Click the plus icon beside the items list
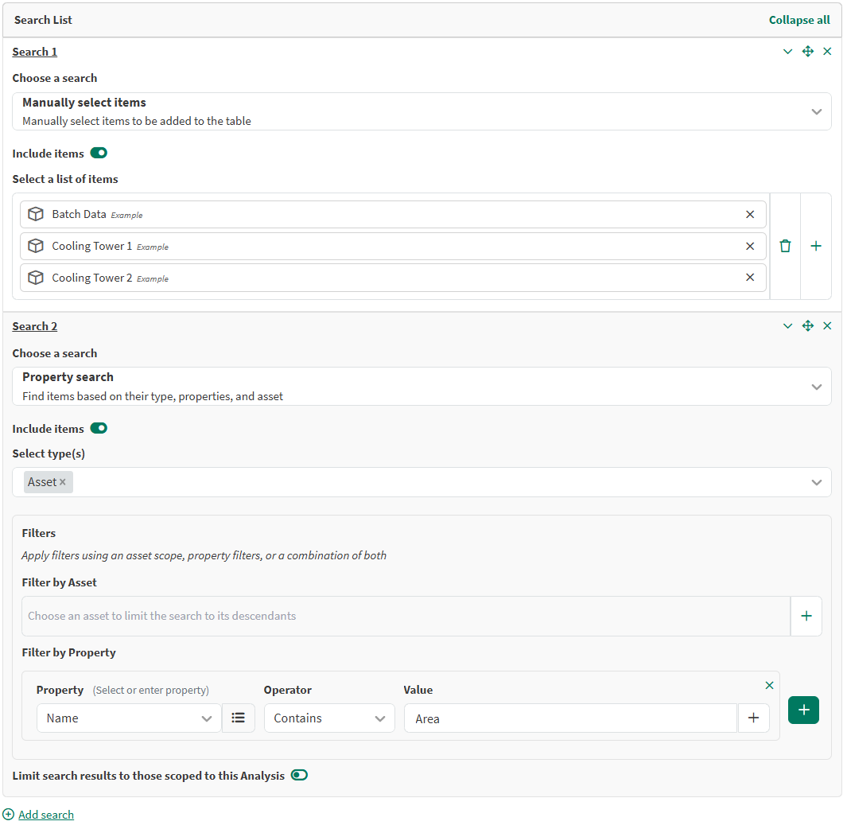Image resolution: width=847 pixels, height=829 pixels. [x=815, y=246]
